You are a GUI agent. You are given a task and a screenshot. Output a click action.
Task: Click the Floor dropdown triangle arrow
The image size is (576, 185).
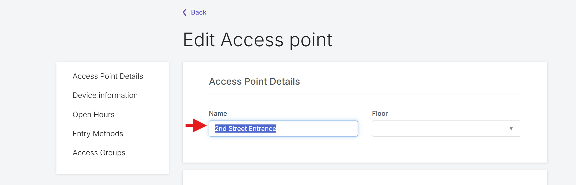511,129
